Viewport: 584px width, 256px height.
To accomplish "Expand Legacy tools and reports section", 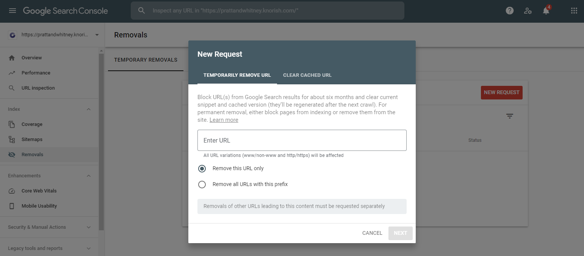I will point(89,248).
